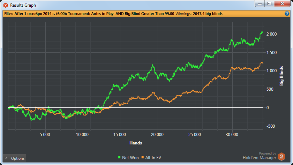Click the 15 000 tick on the hands axis
This screenshot has width=293, height=165.
coord(120,134)
